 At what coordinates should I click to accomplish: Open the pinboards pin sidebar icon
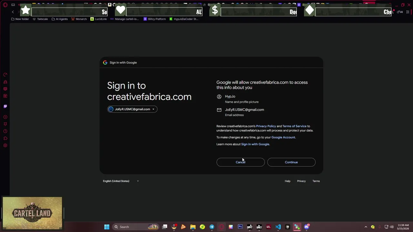(5, 124)
